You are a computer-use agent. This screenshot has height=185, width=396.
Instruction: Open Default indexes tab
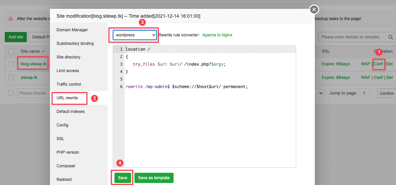click(x=70, y=112)
